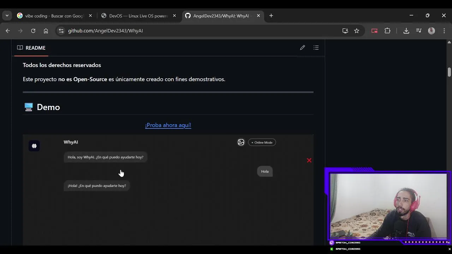Open the browser extensions menu

[387, 31]
